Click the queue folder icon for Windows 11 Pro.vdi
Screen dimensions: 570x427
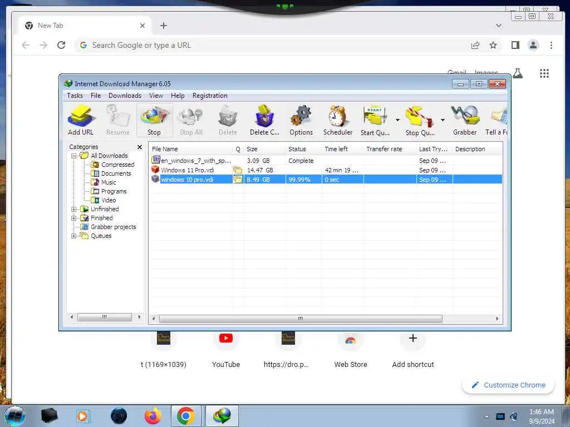click(238, 170)
